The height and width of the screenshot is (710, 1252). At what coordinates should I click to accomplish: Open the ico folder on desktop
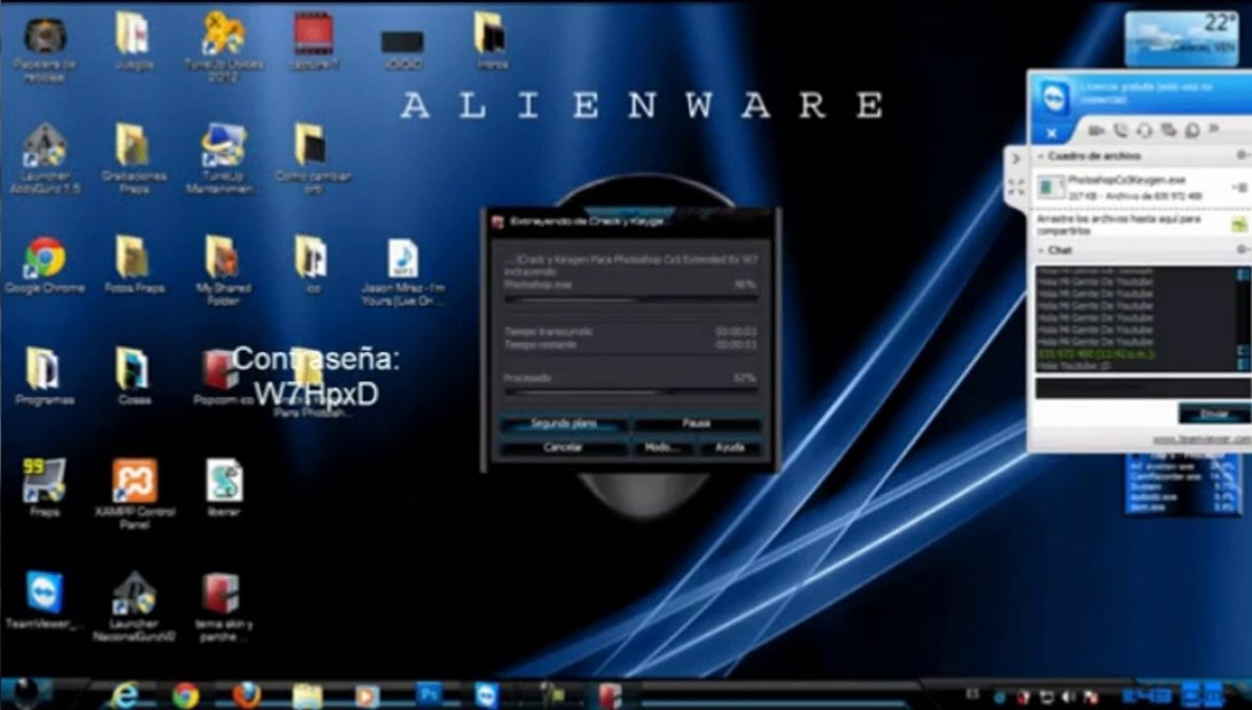coord(312,265)
